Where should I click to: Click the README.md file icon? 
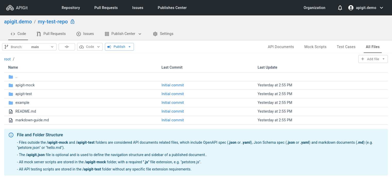11,112
